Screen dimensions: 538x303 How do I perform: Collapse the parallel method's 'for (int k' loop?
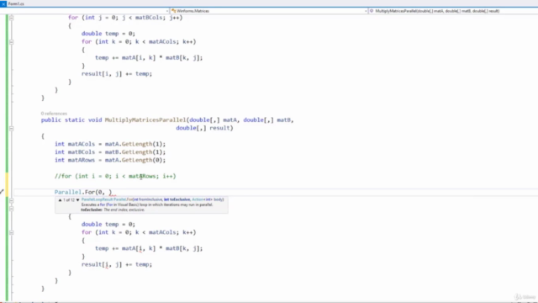pos(11,232)
